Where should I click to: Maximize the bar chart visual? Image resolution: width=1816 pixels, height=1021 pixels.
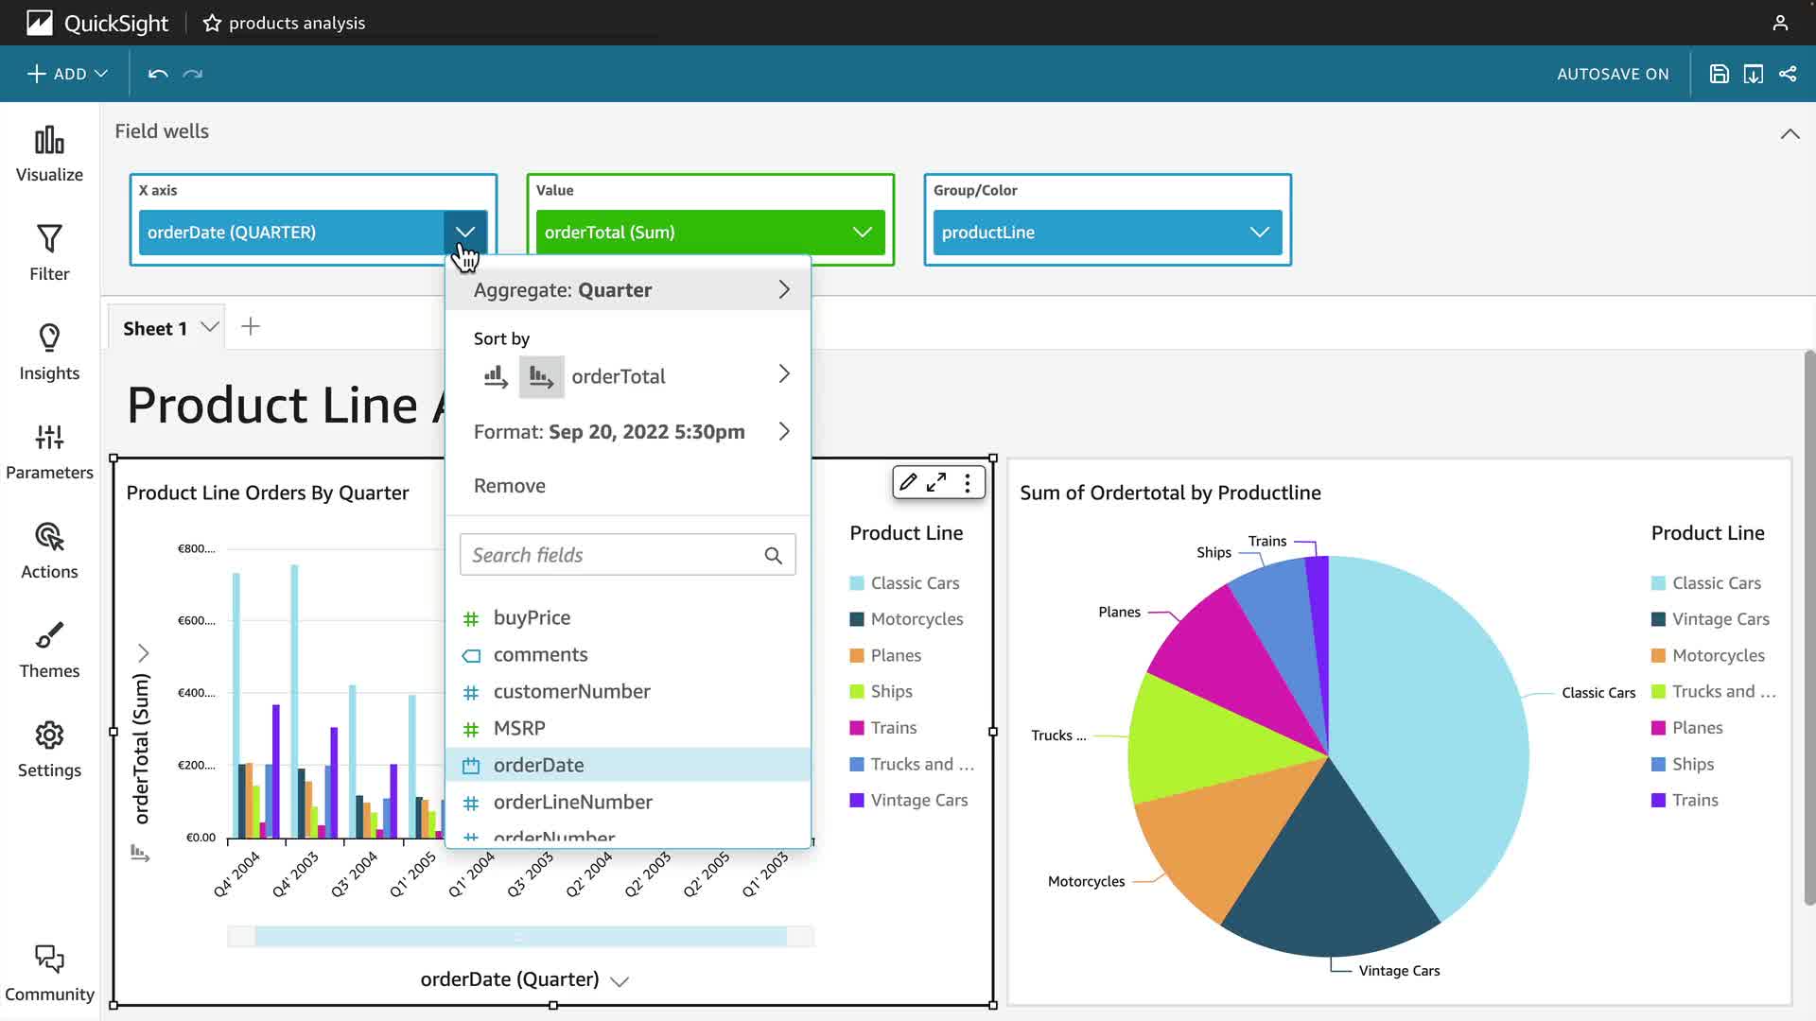[x=936, y=482]
